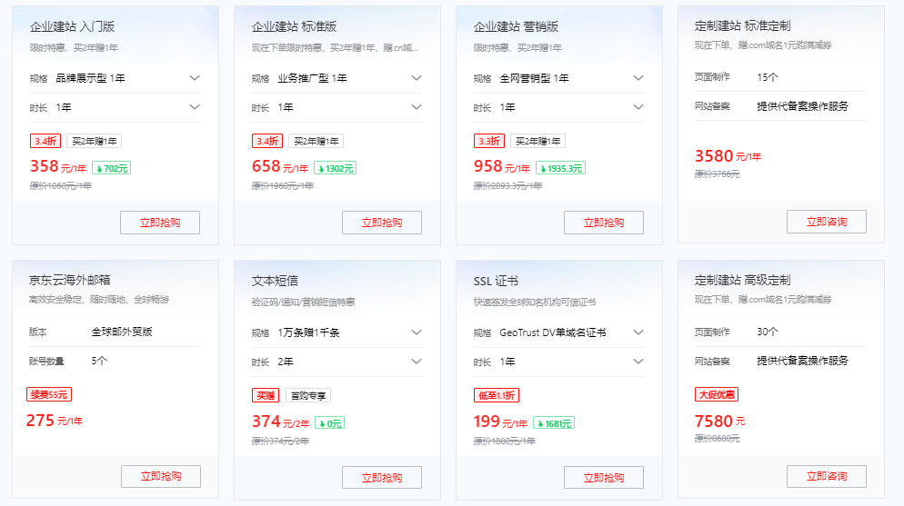
Task: Click the 低至1.1折 discount badge
Action: coord(497,395)
